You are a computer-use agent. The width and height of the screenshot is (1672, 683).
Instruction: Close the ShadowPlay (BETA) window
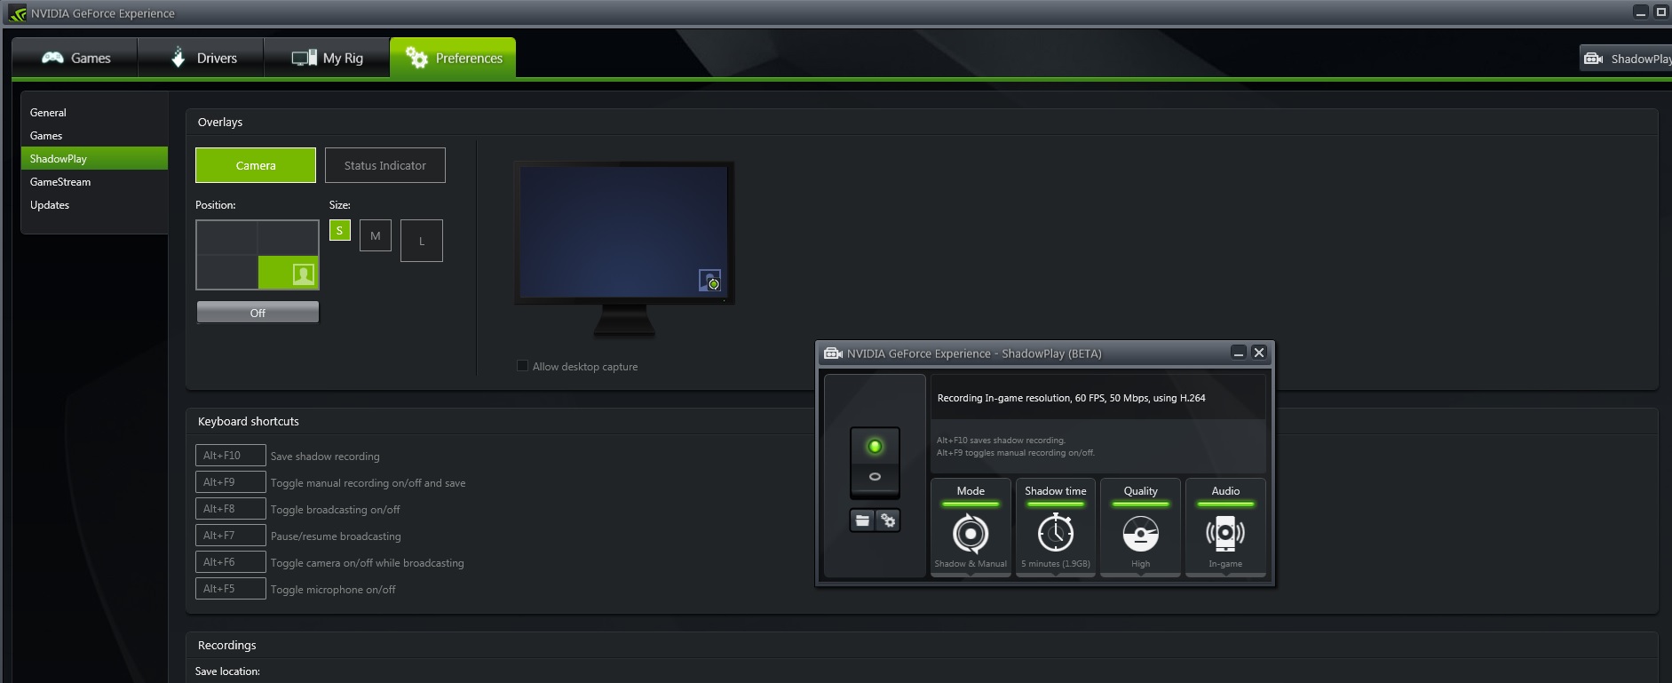tap(1259, 353)
